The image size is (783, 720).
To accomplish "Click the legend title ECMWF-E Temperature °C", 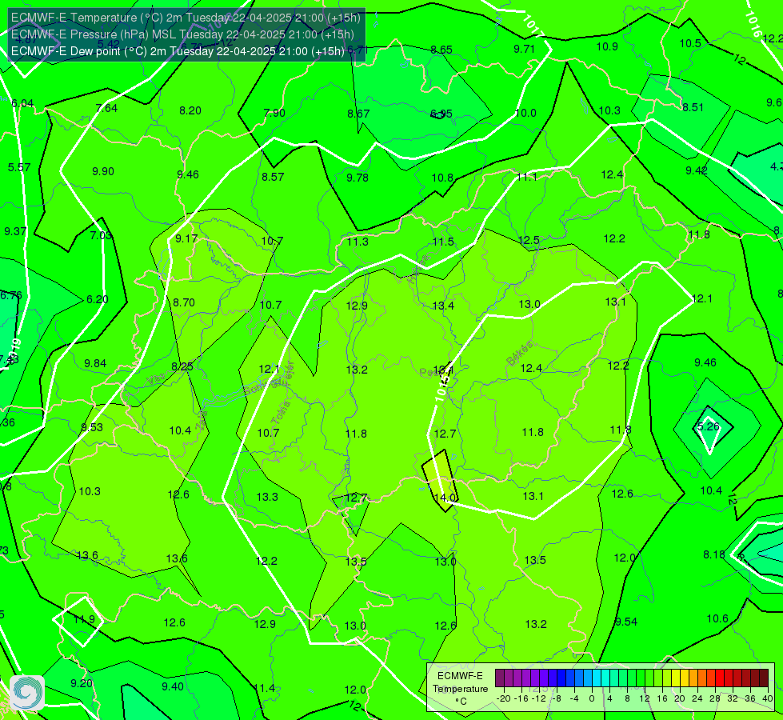I will pos(460,689).
